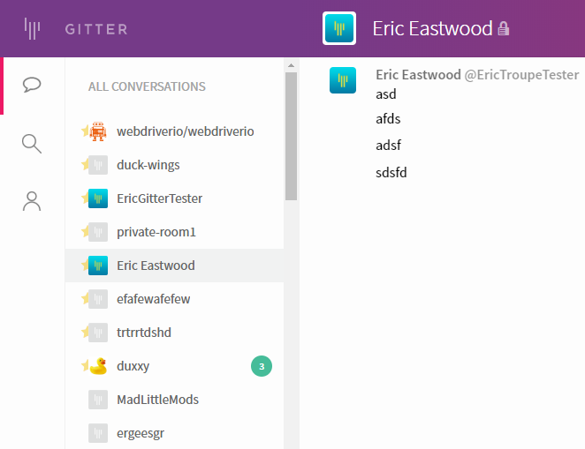The height and width of the screenshot is (449, 585).
Task: Click the Gitter logo icon in header
Action: click(x=32, y=28)
